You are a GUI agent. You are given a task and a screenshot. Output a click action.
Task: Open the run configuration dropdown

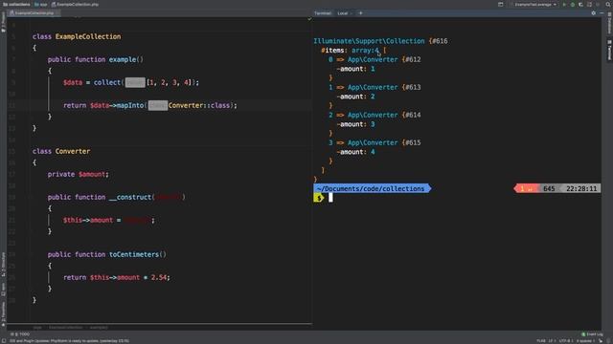point(534,4)
